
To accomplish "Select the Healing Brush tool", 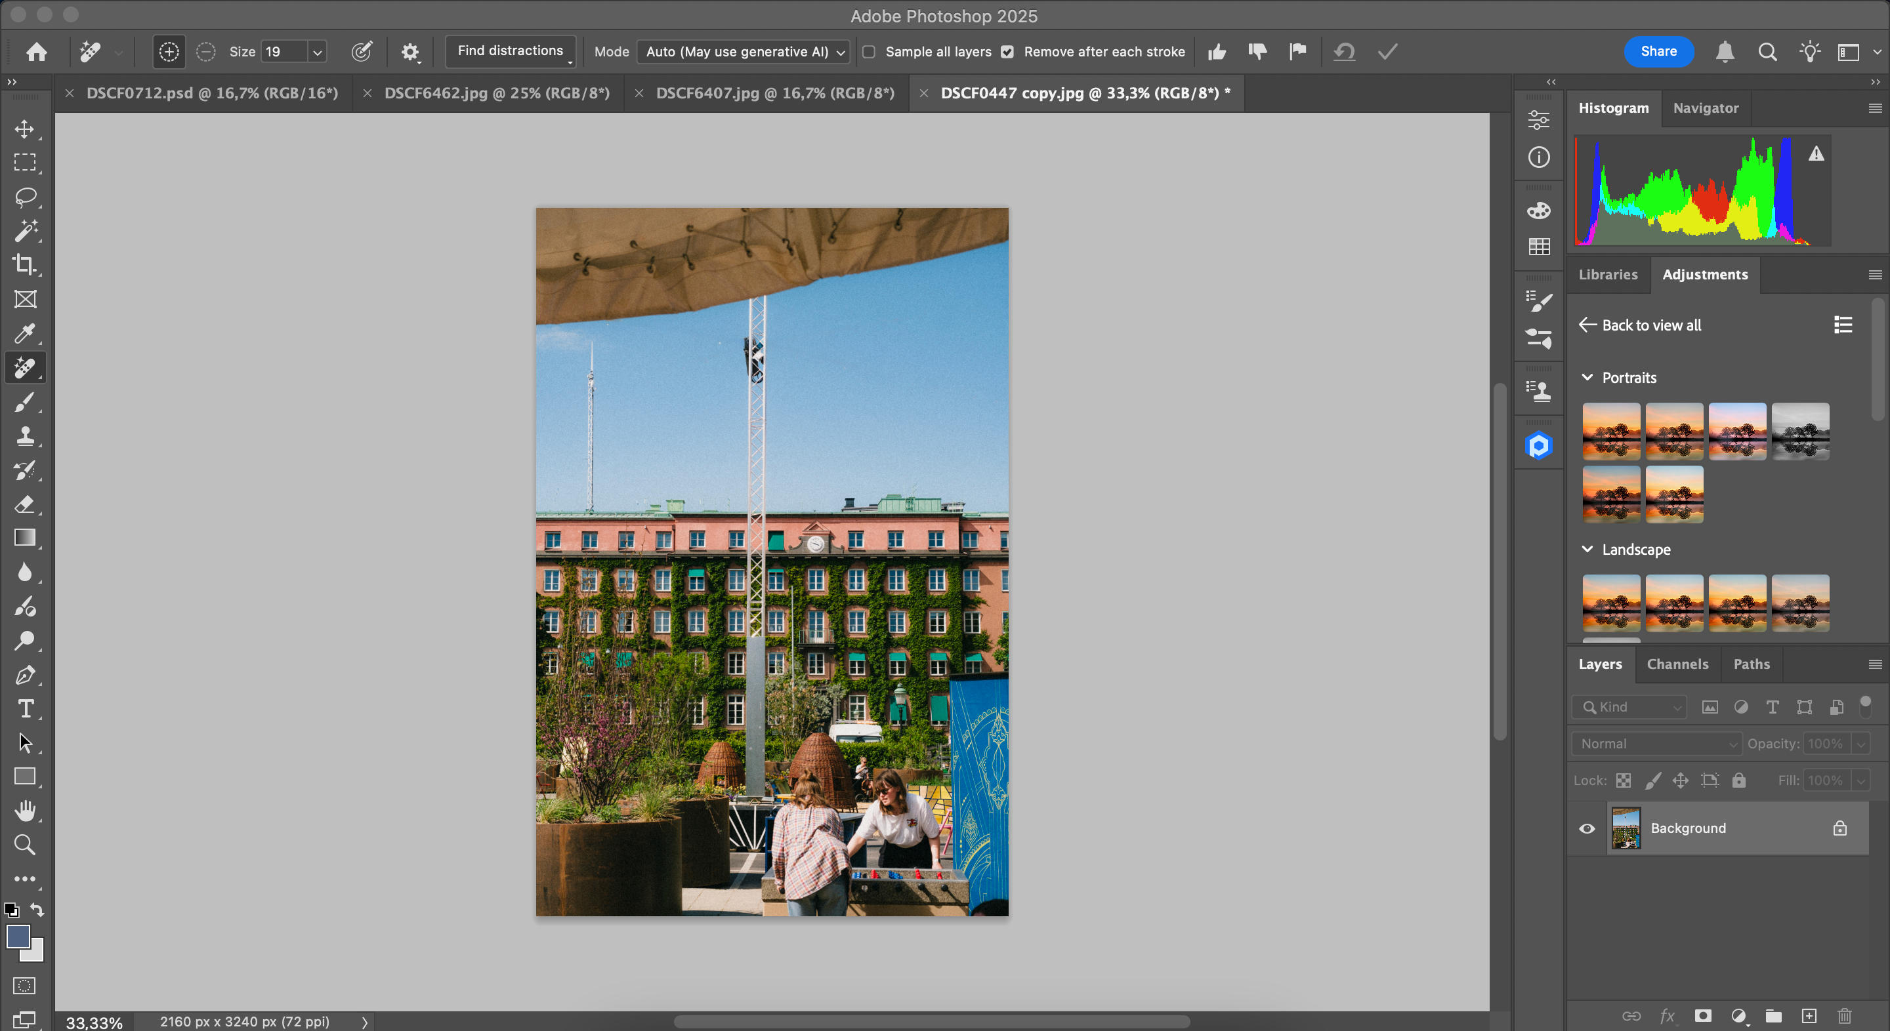I will point(26,368).
